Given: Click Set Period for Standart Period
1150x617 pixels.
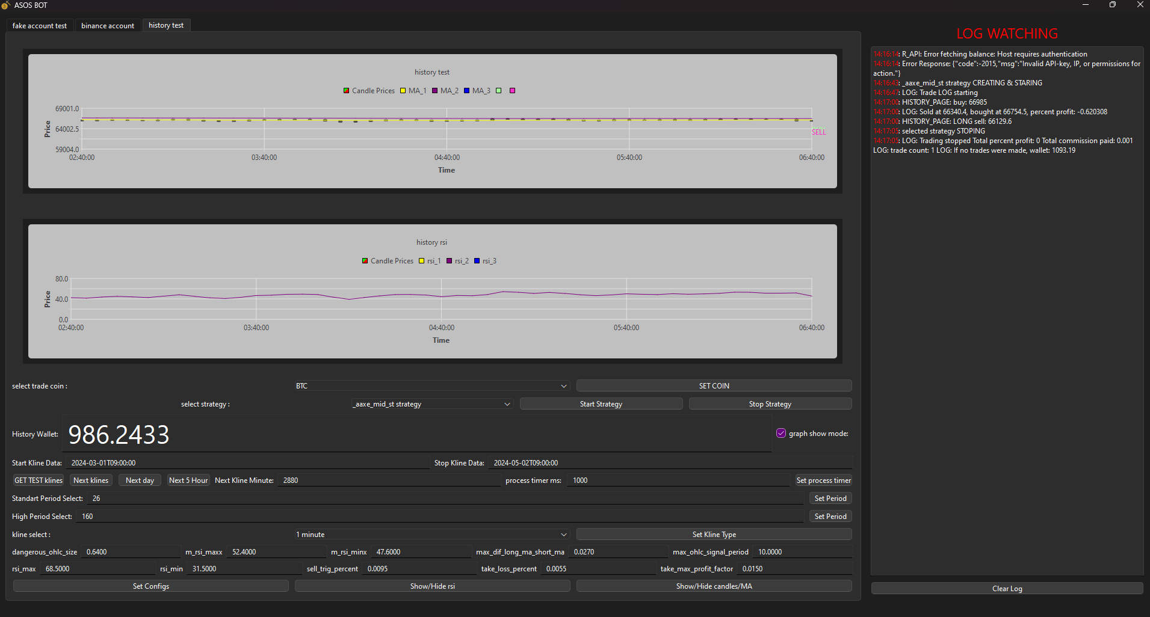Looking at the screenshot, I should [830, 499].
